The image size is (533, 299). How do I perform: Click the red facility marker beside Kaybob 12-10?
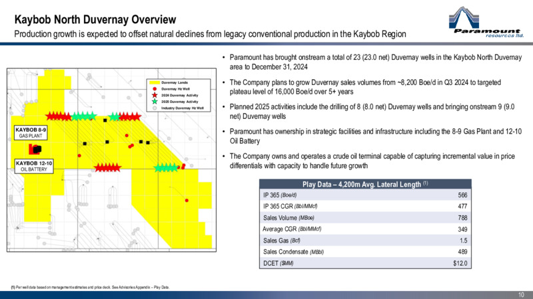coord(35,149)
